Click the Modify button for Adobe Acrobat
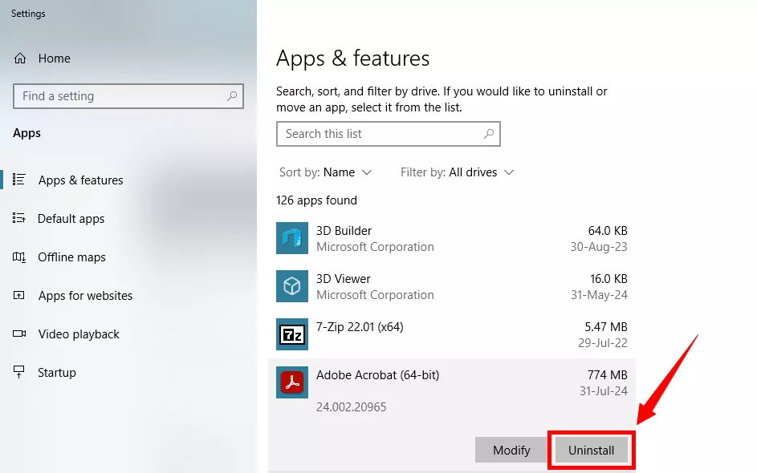This screenshot has width=757, height=473. 511,450
